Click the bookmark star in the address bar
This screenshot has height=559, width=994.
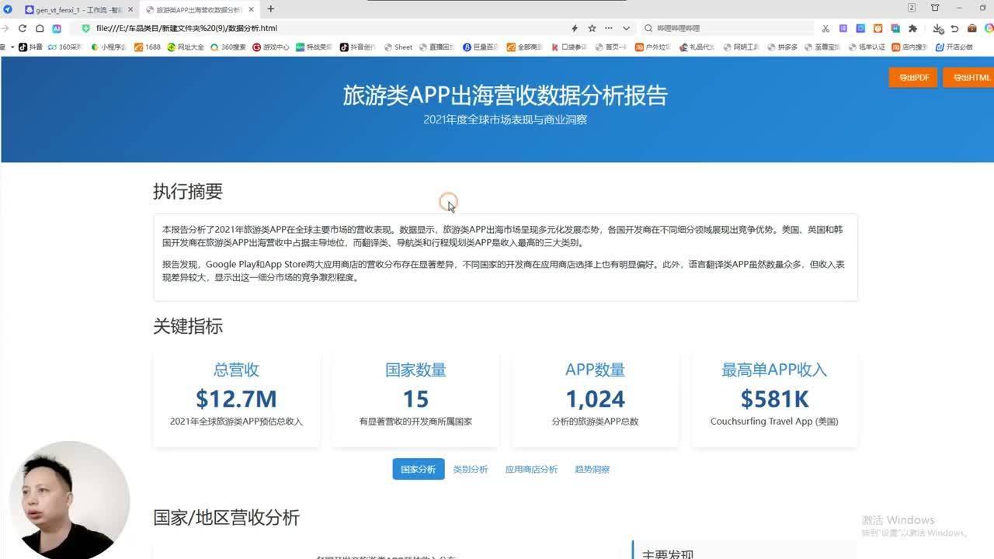tap(592, 28)
